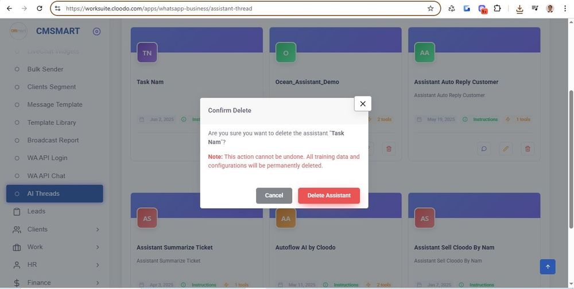Click the sidebar toggle icon beside CMSMART
Image resolution: width=574 pixels, height=289 pixels.
coord(96,32)
